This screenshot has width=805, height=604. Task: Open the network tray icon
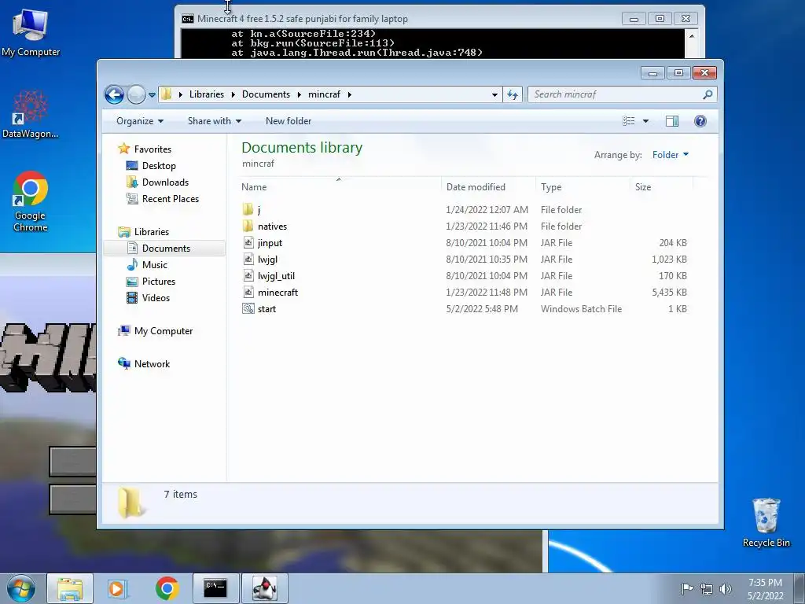tap(707, 589)
